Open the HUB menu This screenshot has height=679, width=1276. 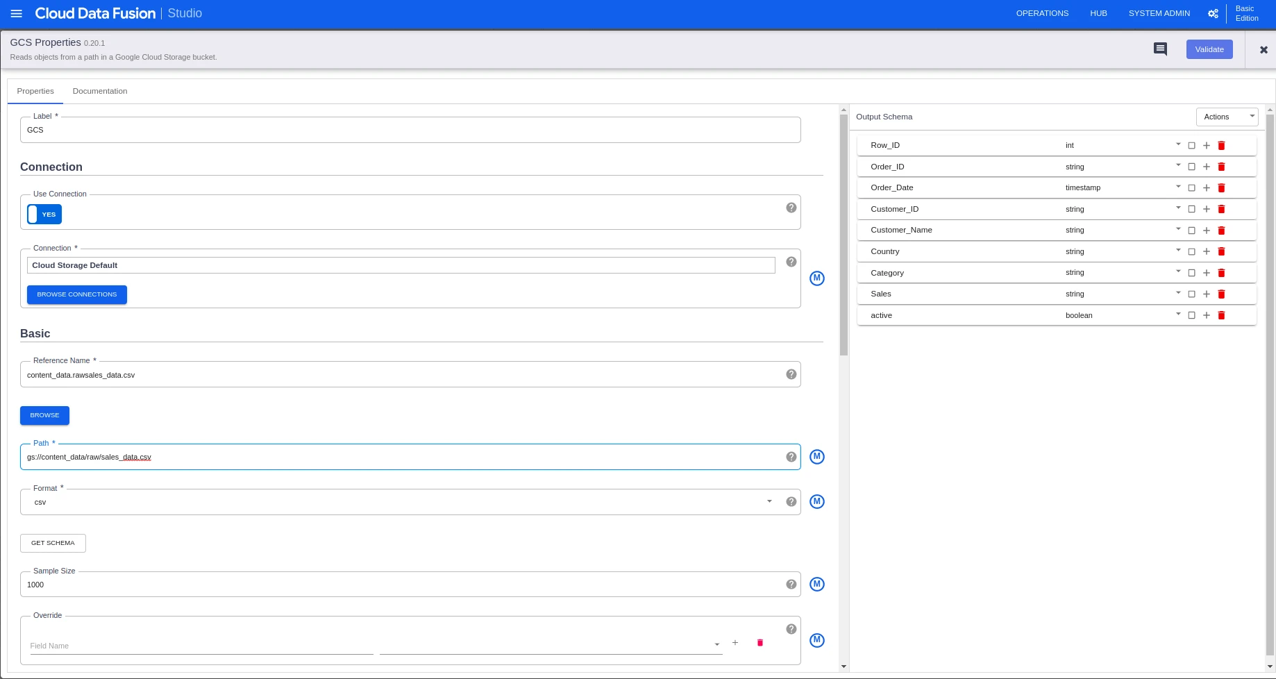coord(1098,13)
